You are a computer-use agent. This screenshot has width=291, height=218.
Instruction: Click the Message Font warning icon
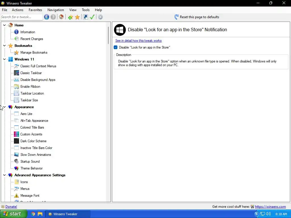(x=16, y=196)
